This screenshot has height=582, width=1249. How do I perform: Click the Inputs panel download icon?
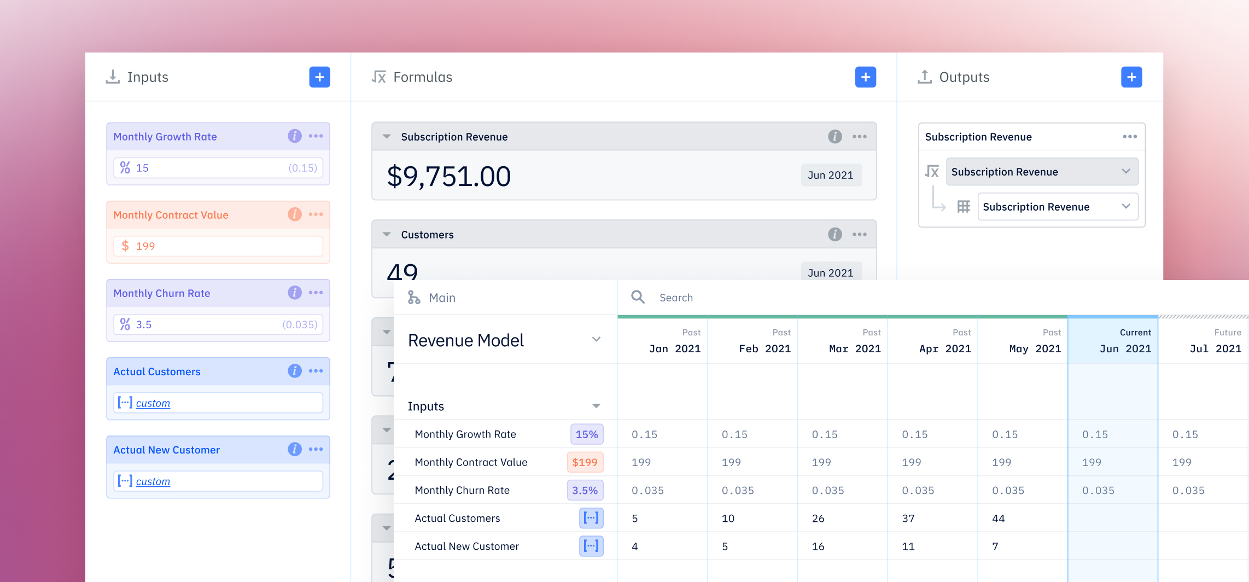113,77
